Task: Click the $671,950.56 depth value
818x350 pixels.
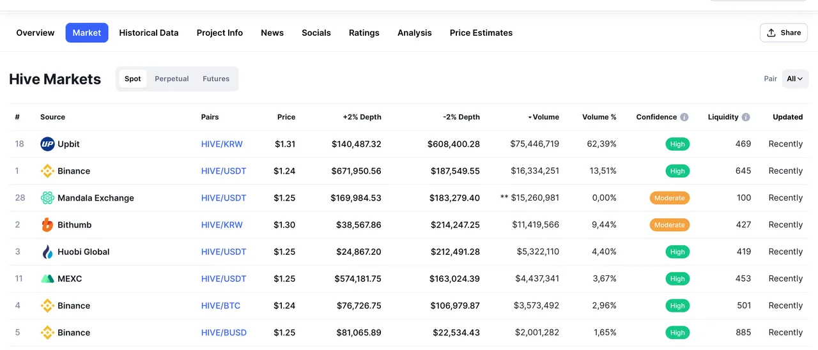Action: pos(356,171)
